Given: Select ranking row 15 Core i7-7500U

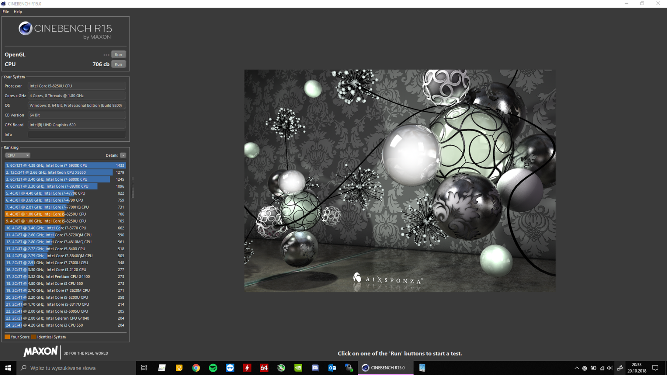Looking at the screenshot, I should [65, 262].
